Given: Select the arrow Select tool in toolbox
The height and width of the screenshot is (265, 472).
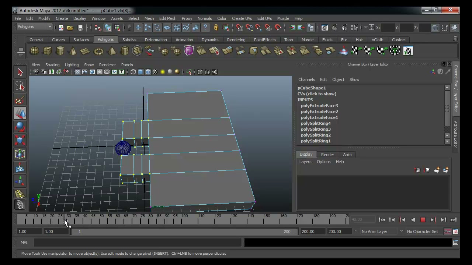Looking at the screenshot, I should point(20,72).
